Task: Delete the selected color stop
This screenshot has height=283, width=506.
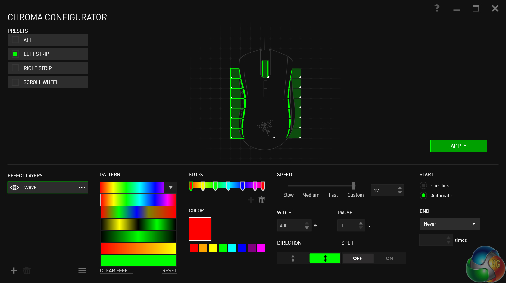Action: click(x=262, y=200)
